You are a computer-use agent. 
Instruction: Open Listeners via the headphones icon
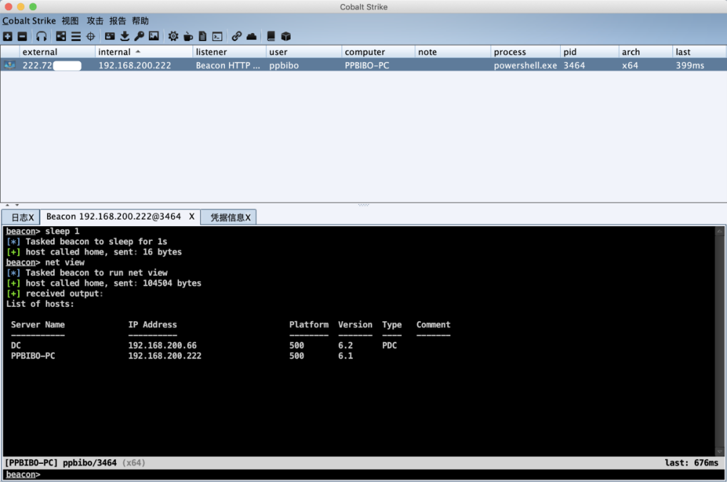point(41,36)
